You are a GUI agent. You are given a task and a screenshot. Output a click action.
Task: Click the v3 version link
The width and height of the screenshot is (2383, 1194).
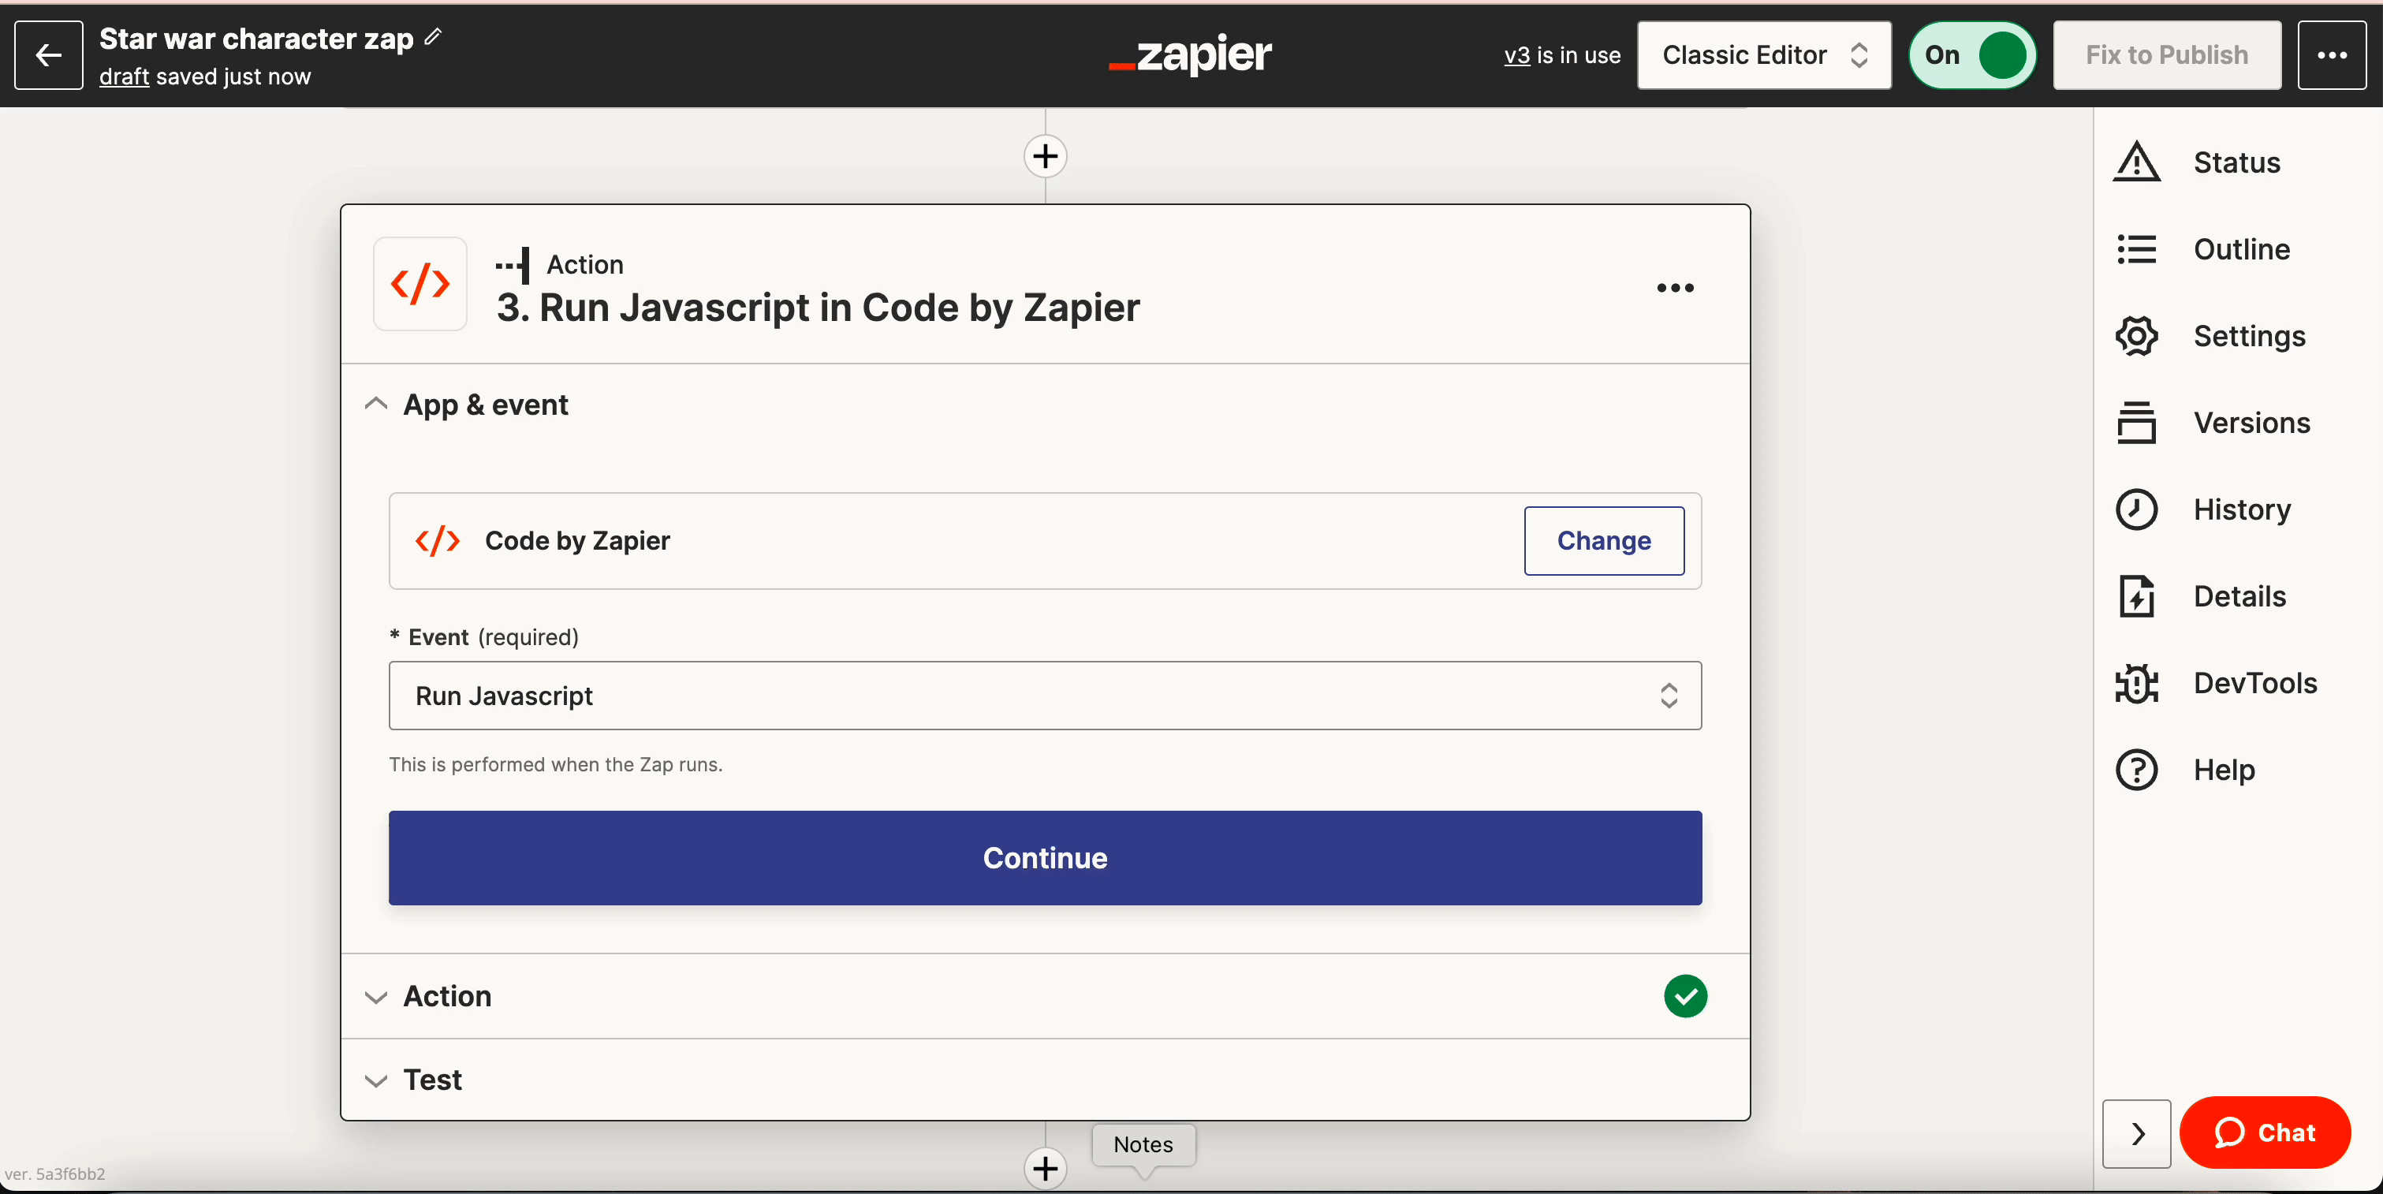click(x=1516, y=55)
